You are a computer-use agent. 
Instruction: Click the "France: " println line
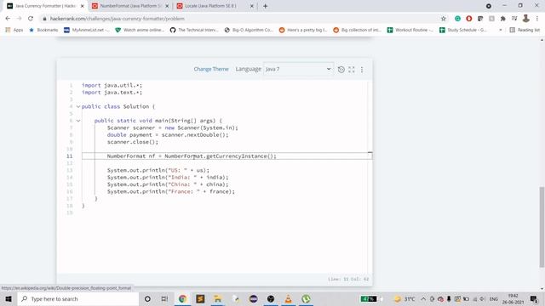coord(171,191)
